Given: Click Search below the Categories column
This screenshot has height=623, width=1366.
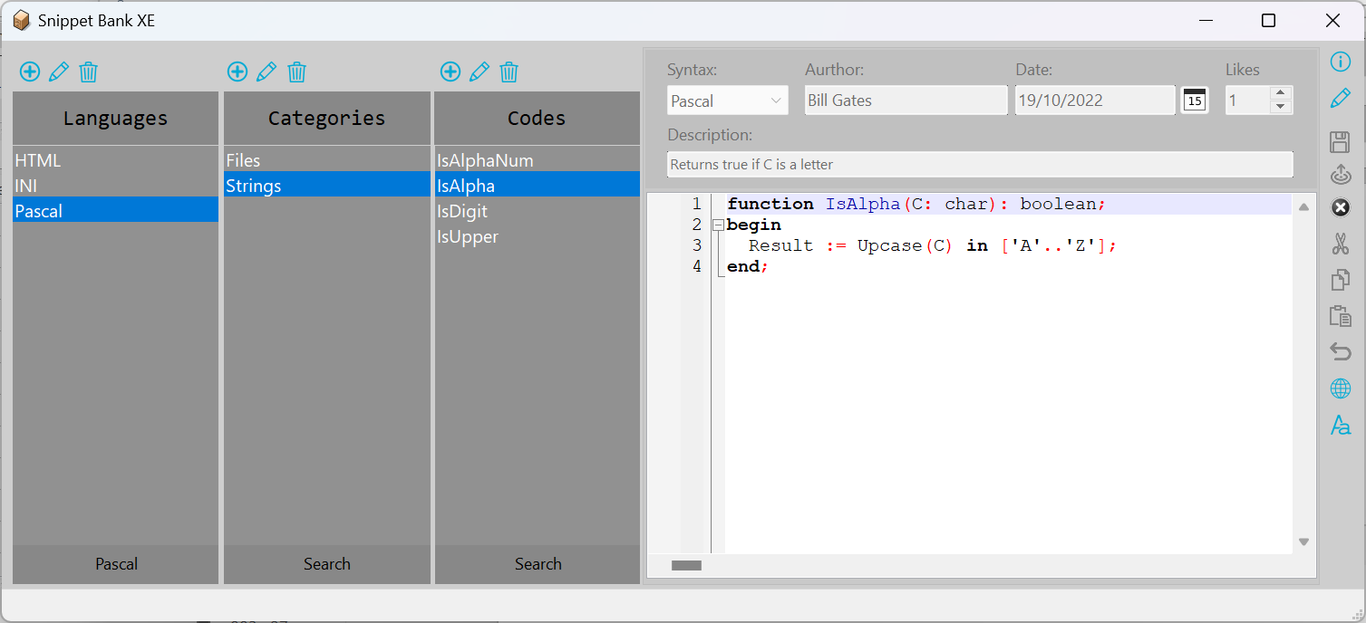Looking at the screenshot, I should pos(326,563).
